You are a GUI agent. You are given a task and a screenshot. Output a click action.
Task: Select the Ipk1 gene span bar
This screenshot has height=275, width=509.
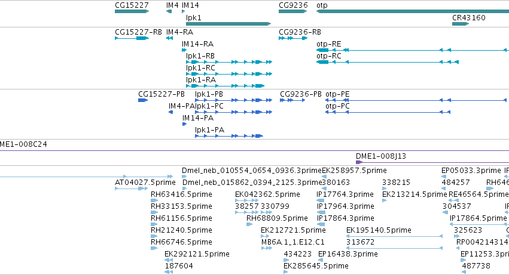(x=228, y=24)
